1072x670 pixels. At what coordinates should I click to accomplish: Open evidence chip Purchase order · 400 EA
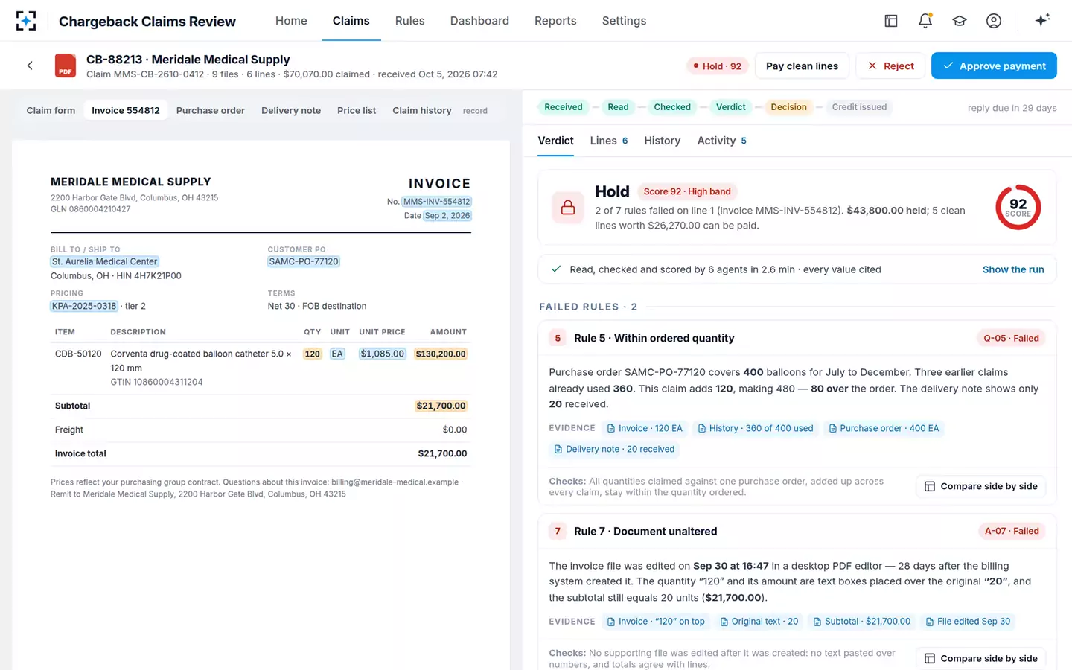(883, 428)
